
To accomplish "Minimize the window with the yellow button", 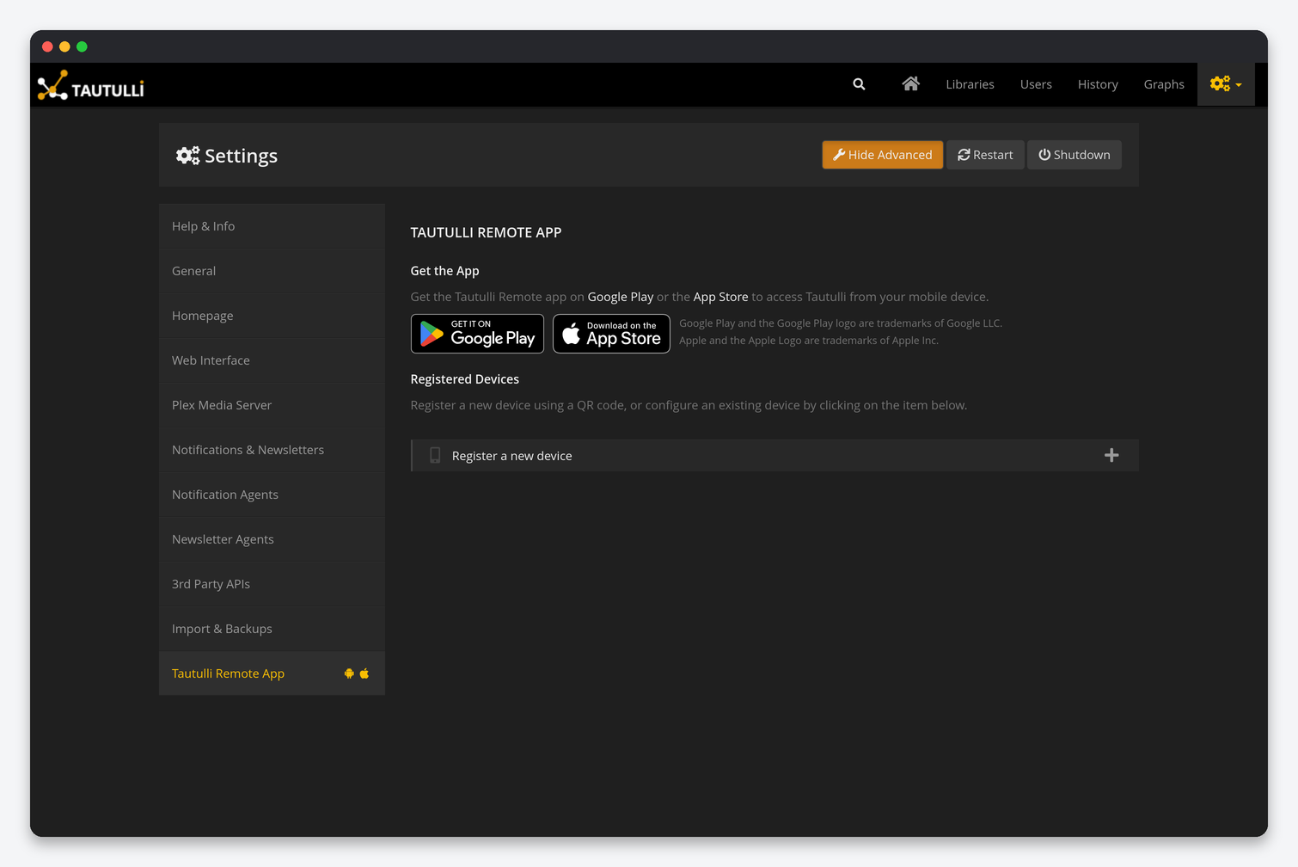I will (64, 46).
